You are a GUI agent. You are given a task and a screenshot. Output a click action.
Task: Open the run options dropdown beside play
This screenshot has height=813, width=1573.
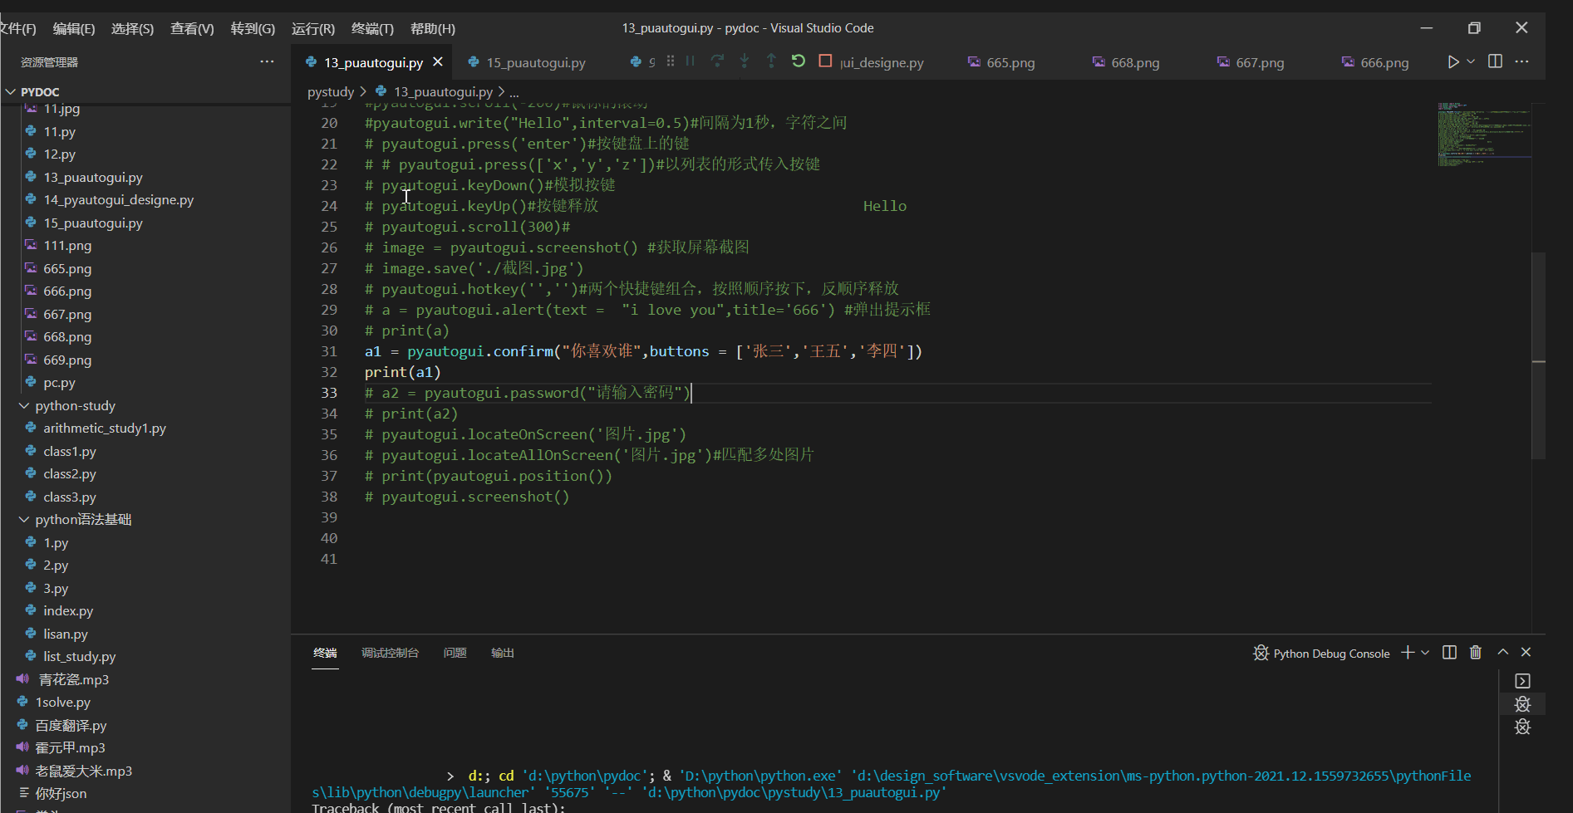tap(1471, 61)
